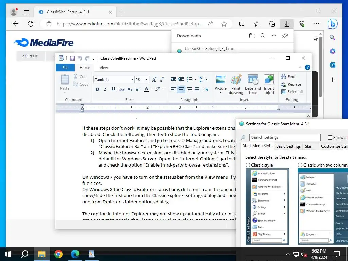Align text left in WordPad
This screenshot has width=348, height=261.
(173, 89)
